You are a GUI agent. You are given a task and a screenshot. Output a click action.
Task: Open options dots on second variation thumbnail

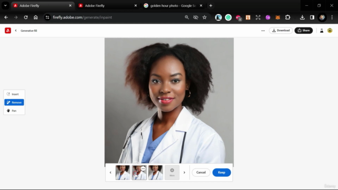(143, 169)
